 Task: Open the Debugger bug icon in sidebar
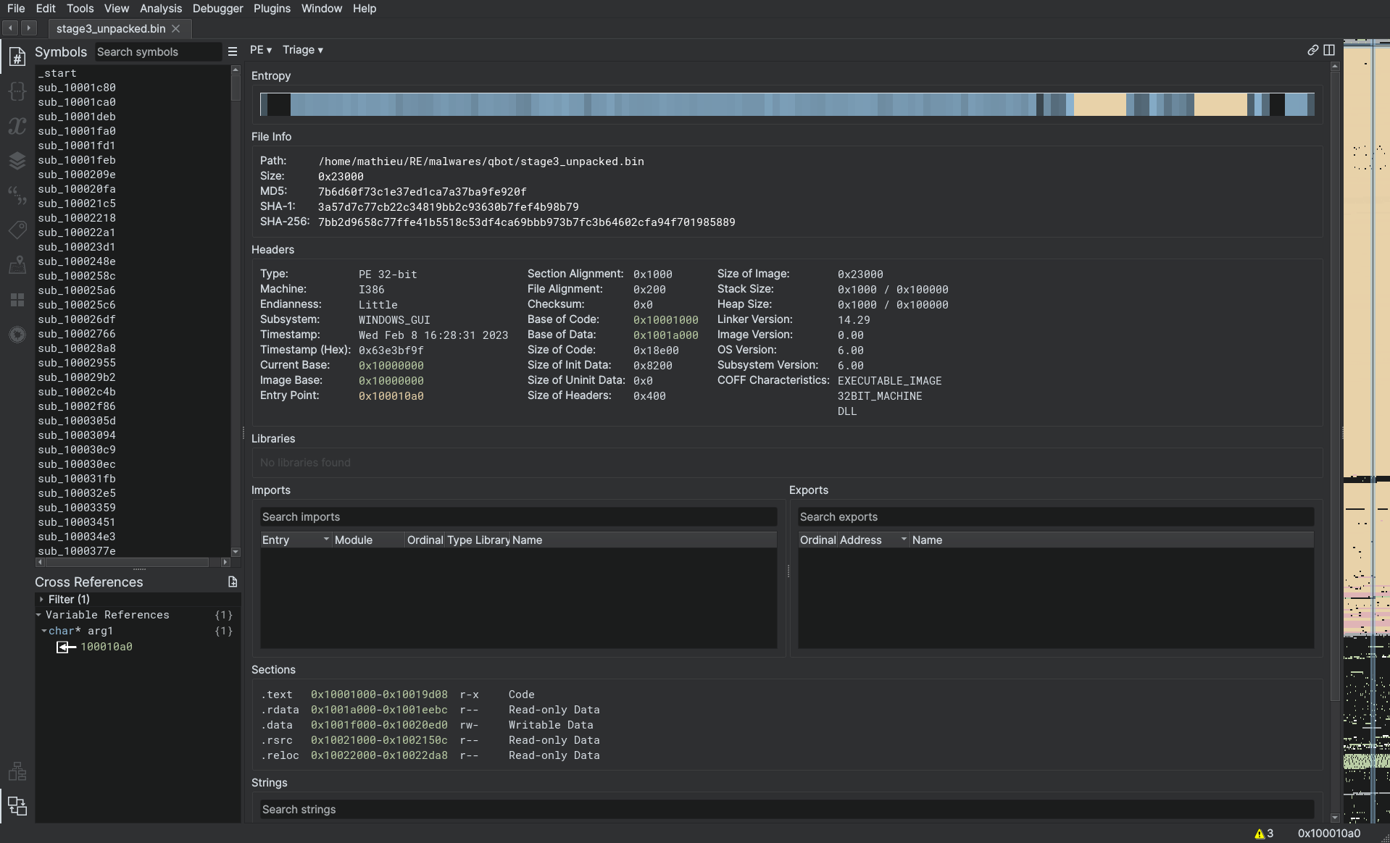point(17,334)
